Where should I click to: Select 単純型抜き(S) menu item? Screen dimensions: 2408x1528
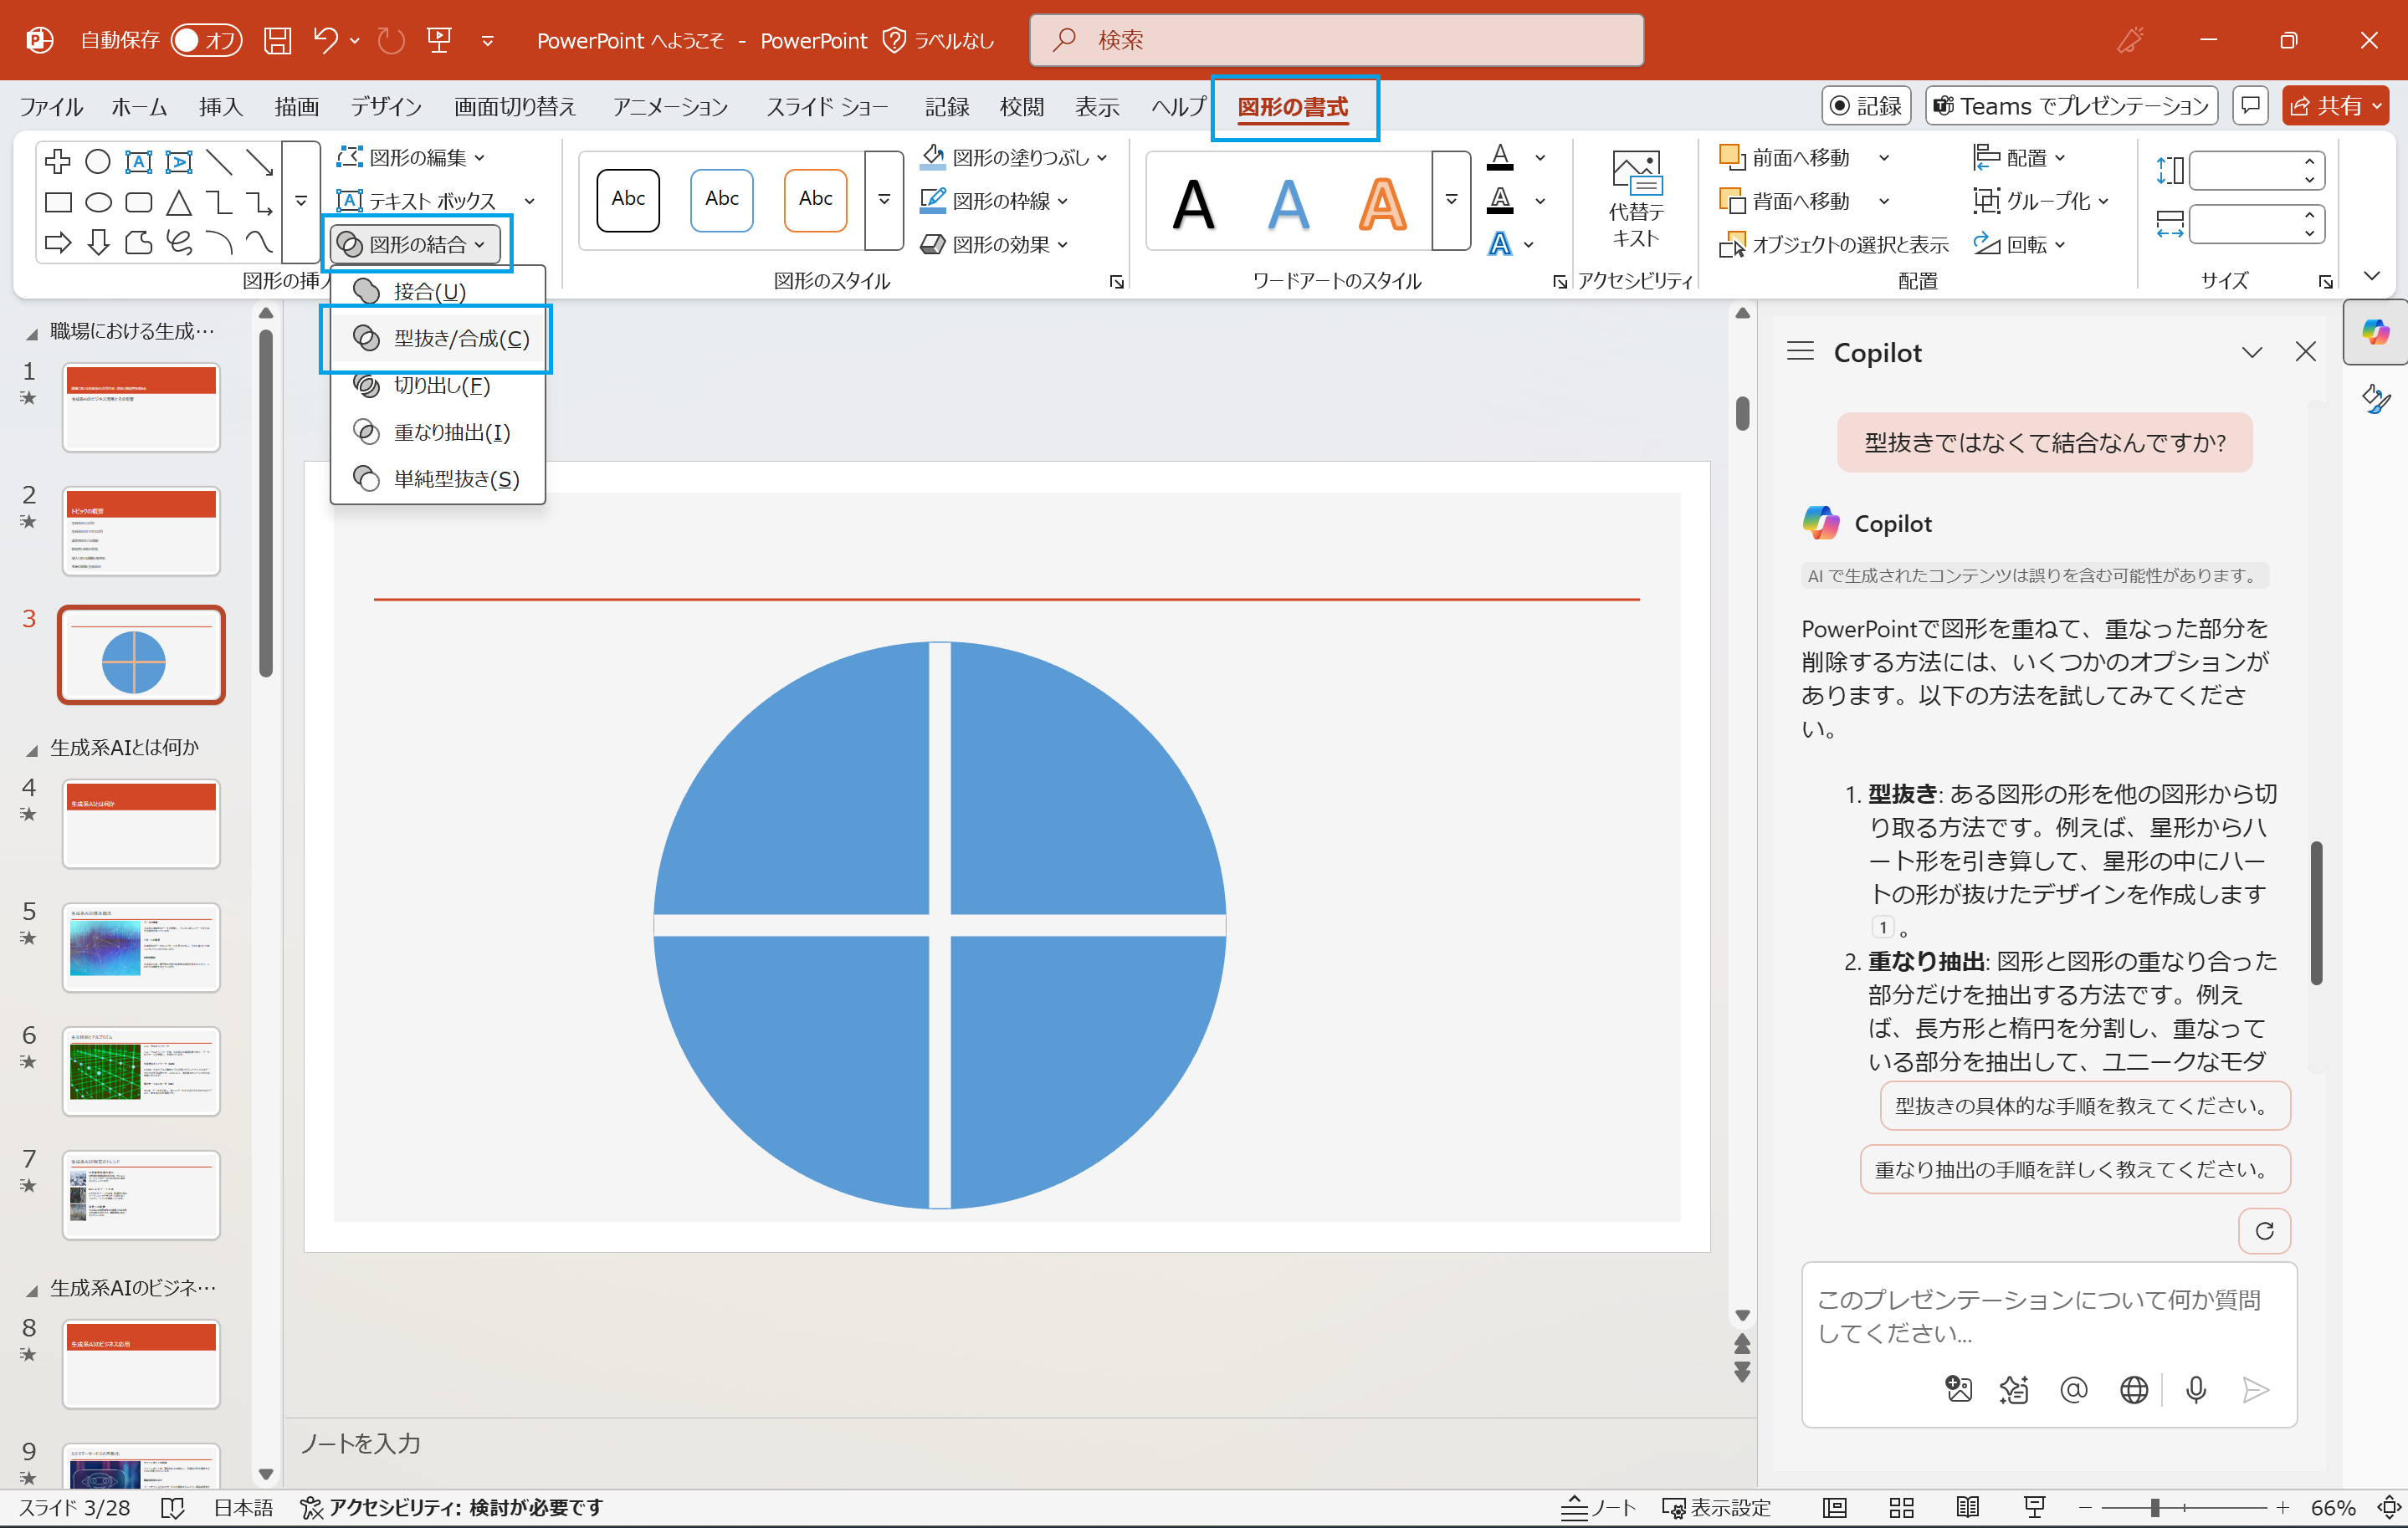click(x=438, y=478)
